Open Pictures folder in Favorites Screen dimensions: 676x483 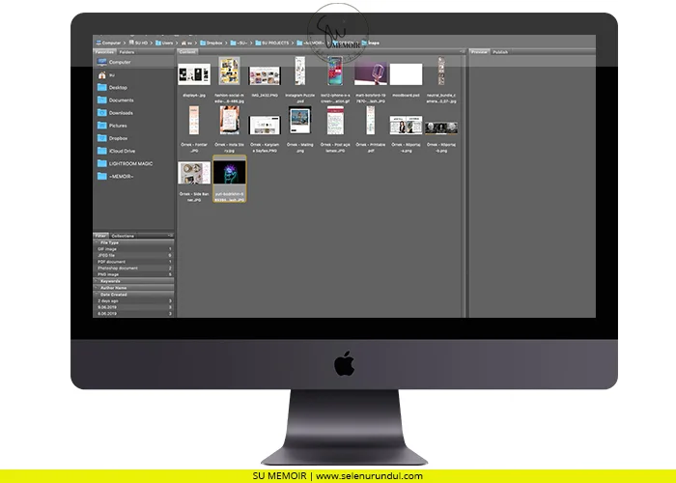102,126
